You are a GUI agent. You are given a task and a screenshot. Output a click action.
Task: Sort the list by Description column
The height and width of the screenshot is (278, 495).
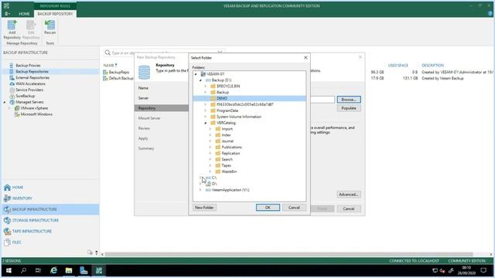click(432, 66)
